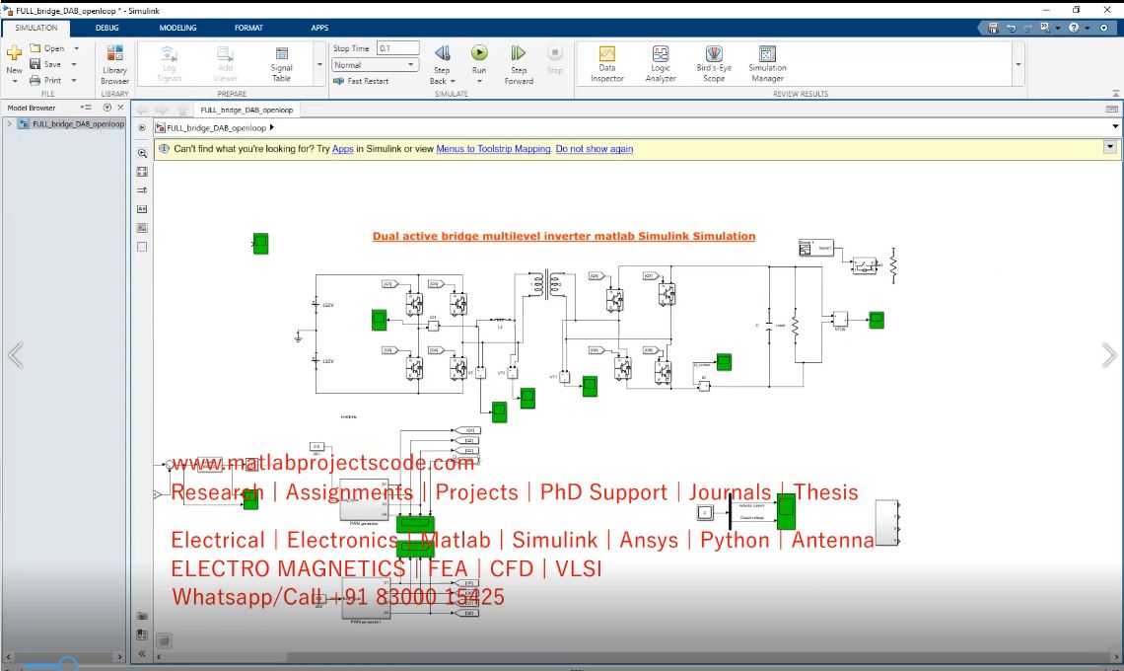
Task: Switch to the FORMAT tab
Action: 248,28
